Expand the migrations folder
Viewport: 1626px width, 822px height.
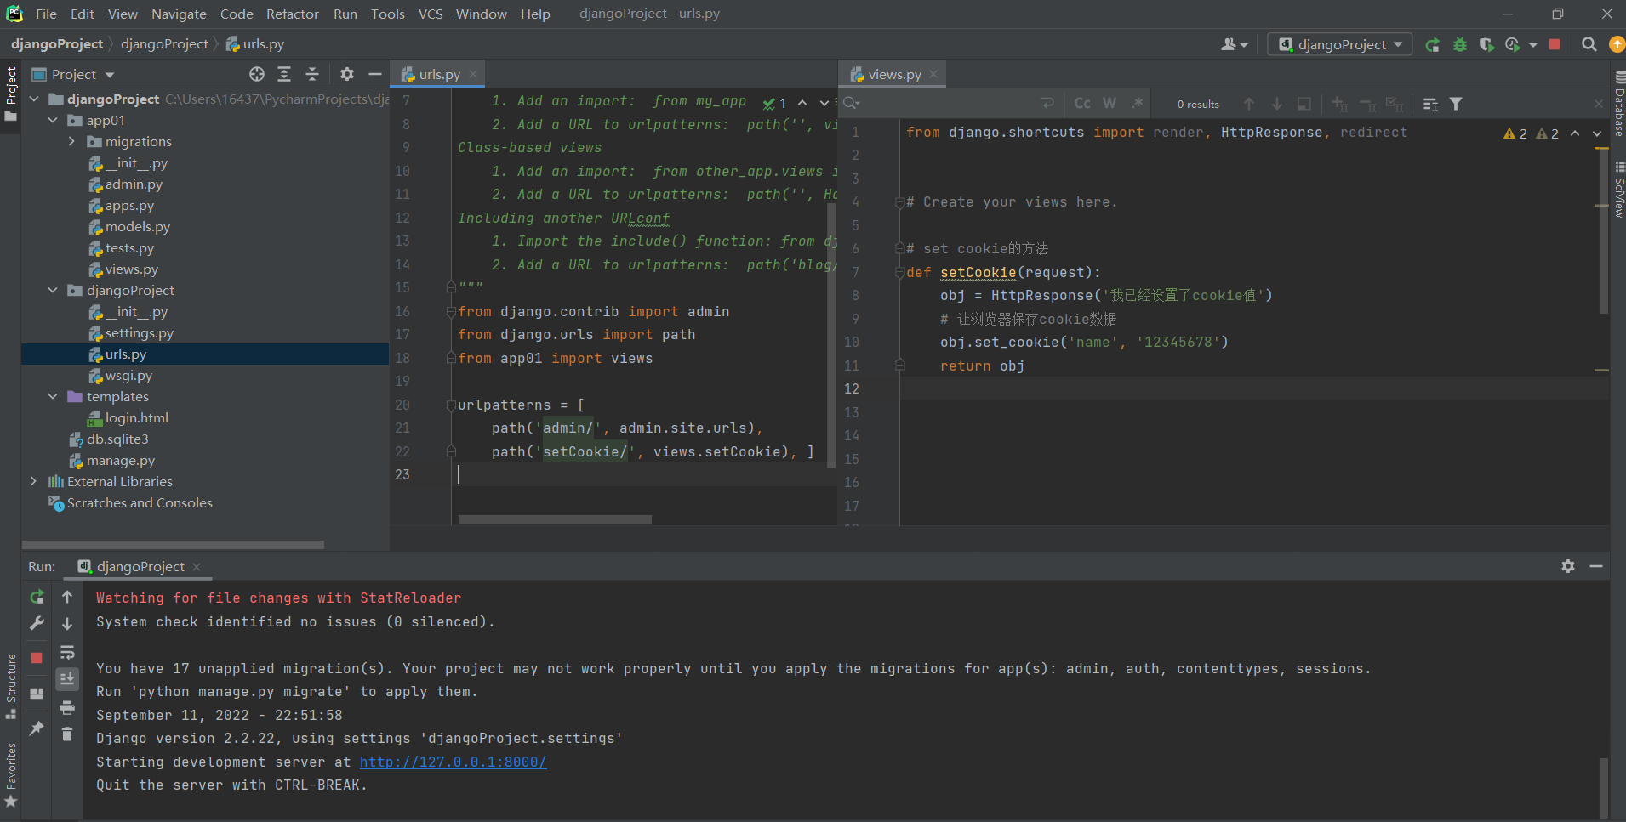[x=71, y=142]
